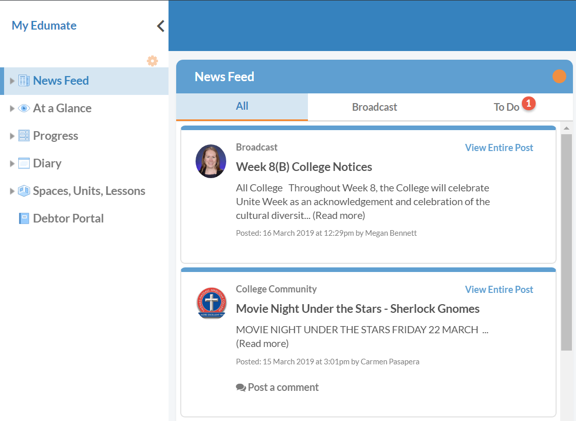
Task: Switch to the Broadcast tab
Action: coord(374,107)
